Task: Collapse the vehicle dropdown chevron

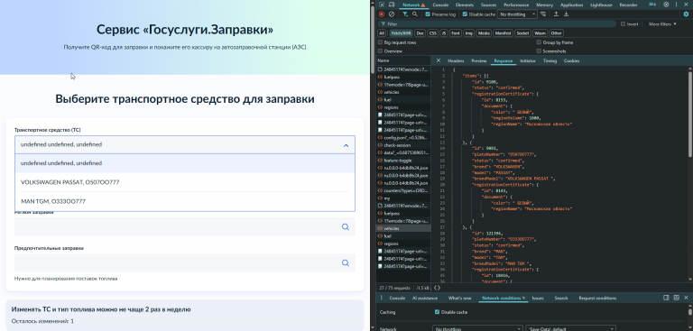Action: (346, 145)
